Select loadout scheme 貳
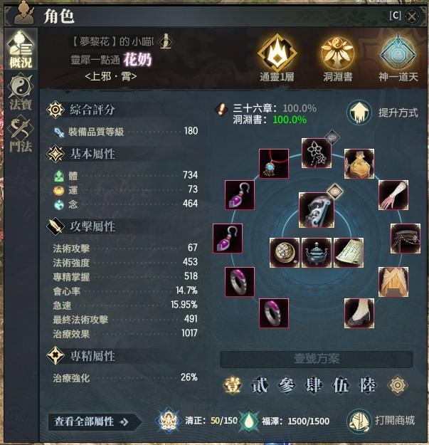The width and height of the screenshot is (429, 445). click(x=260, y=385)
